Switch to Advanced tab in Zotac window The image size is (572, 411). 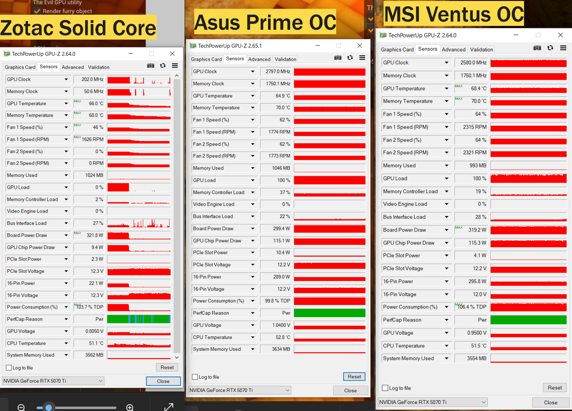click(72, 67)
